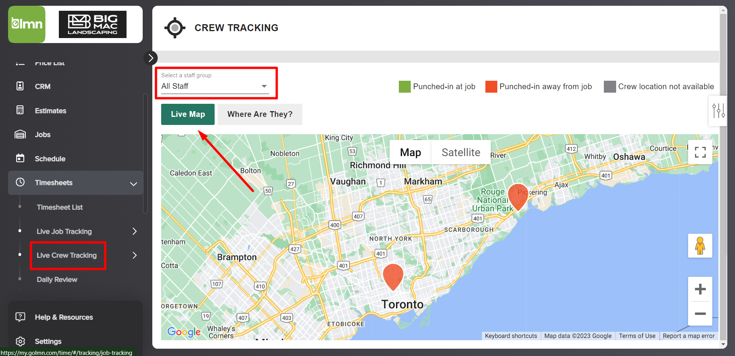Select the Where Are They? tab
735x356 pixels.
point(260,114)
